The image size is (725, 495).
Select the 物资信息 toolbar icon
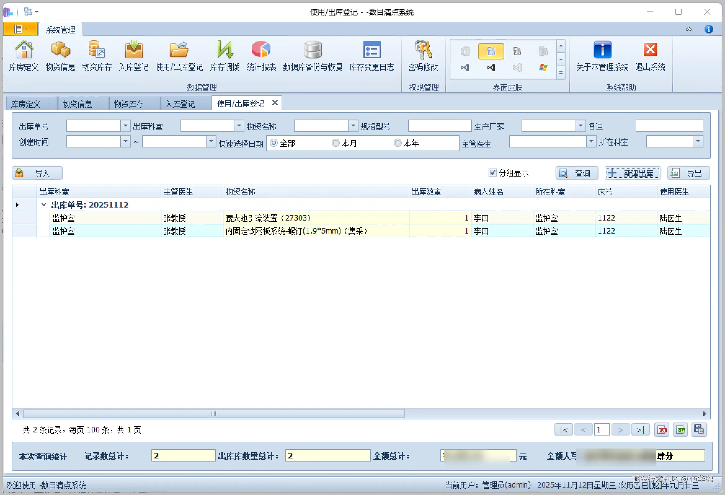tap(60, 55)
